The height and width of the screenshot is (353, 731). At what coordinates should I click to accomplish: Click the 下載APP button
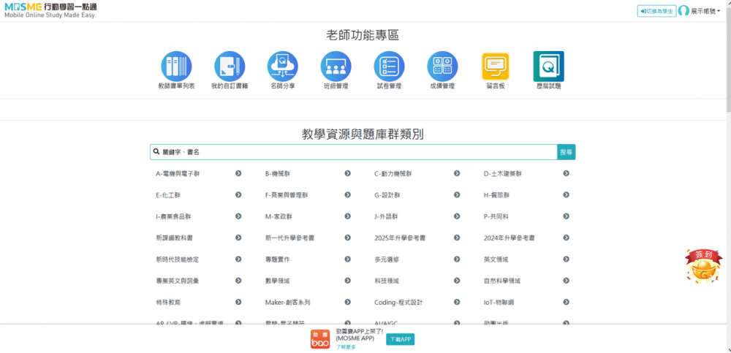point(400,339)
